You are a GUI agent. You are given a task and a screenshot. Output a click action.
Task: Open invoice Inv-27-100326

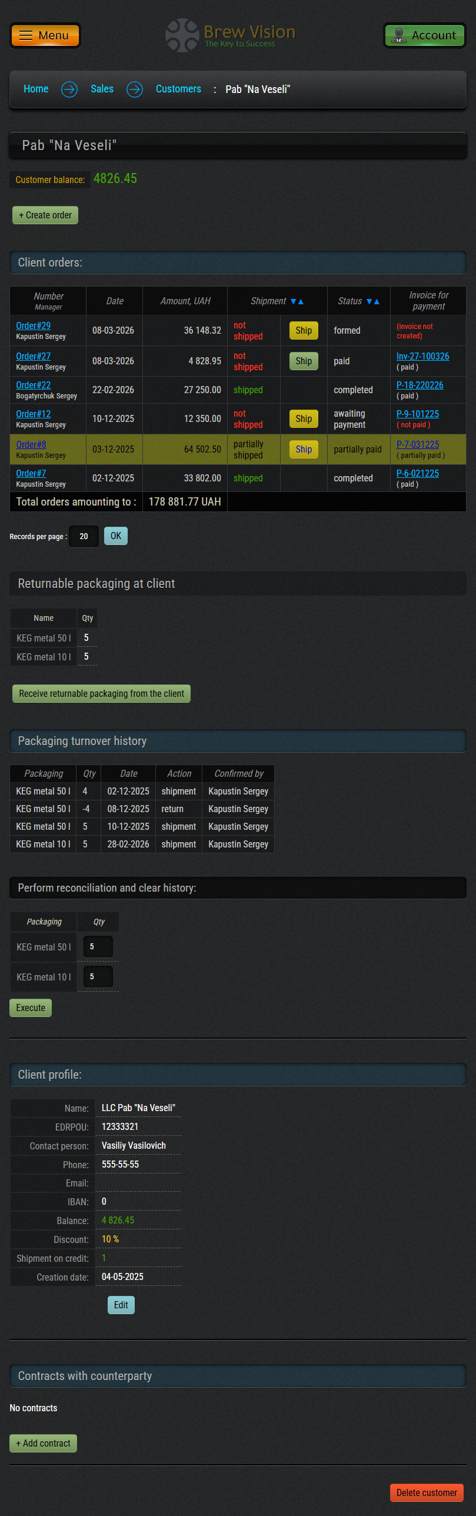tap(422, 357)
